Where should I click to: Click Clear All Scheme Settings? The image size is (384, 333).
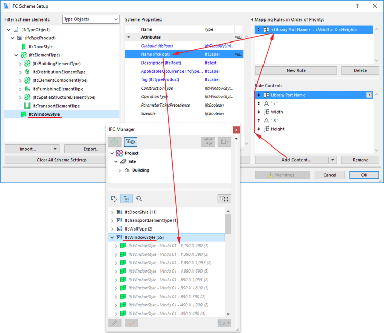[55, 160]
